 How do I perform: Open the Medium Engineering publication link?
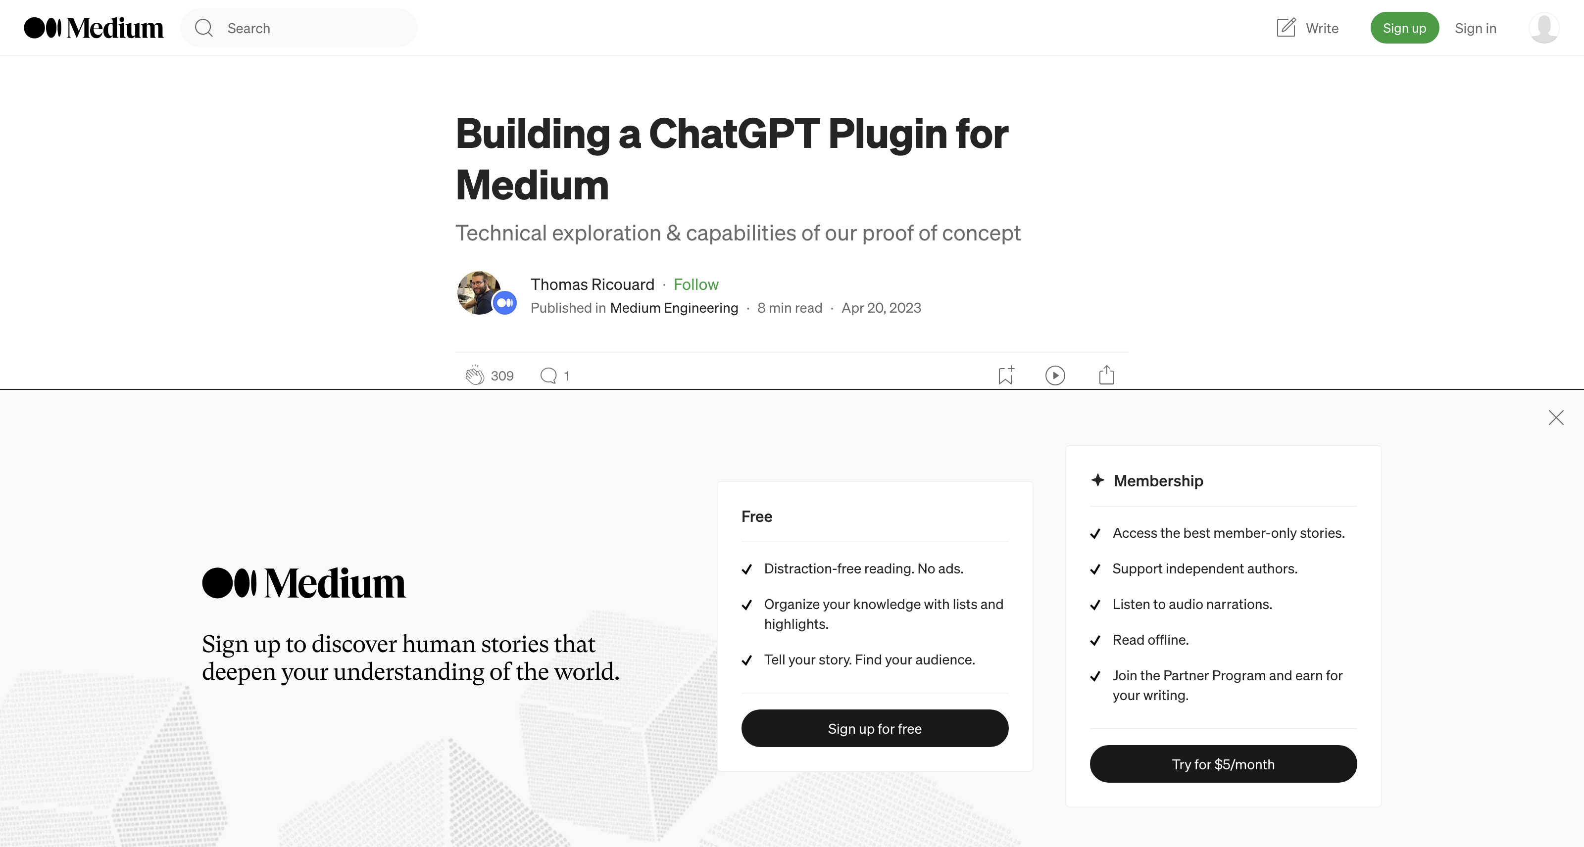click(x=674, y=307)
